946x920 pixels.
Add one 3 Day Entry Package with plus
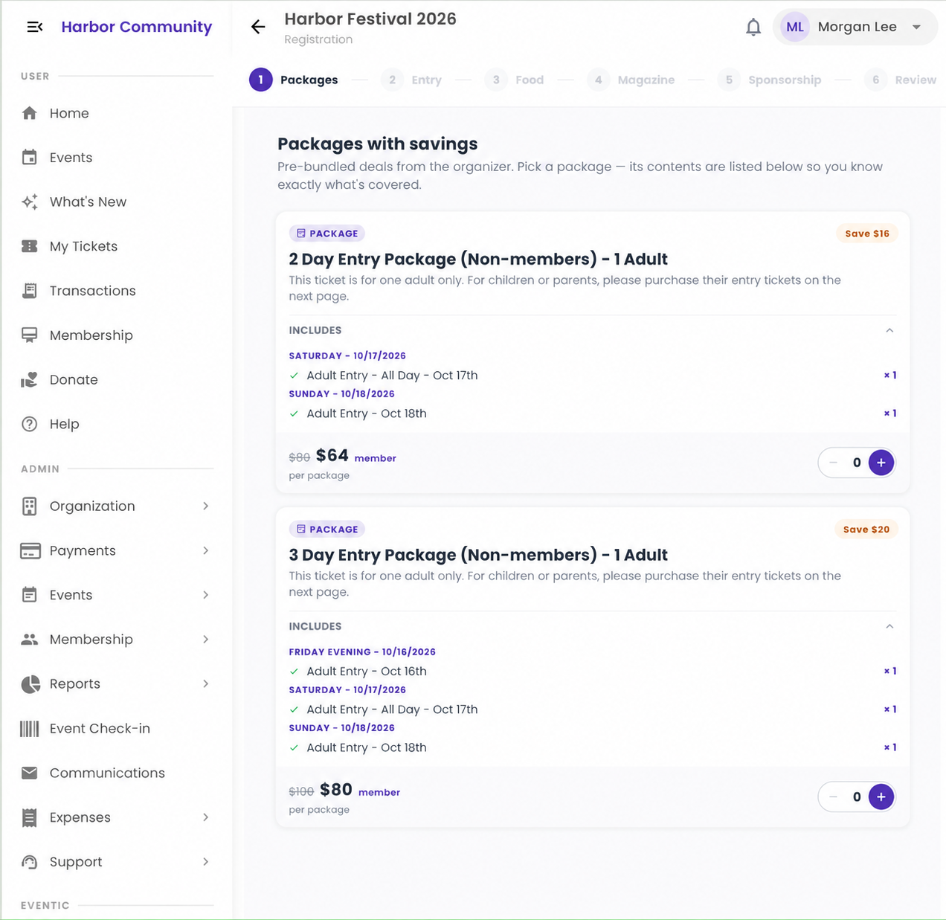click(881, 797)
